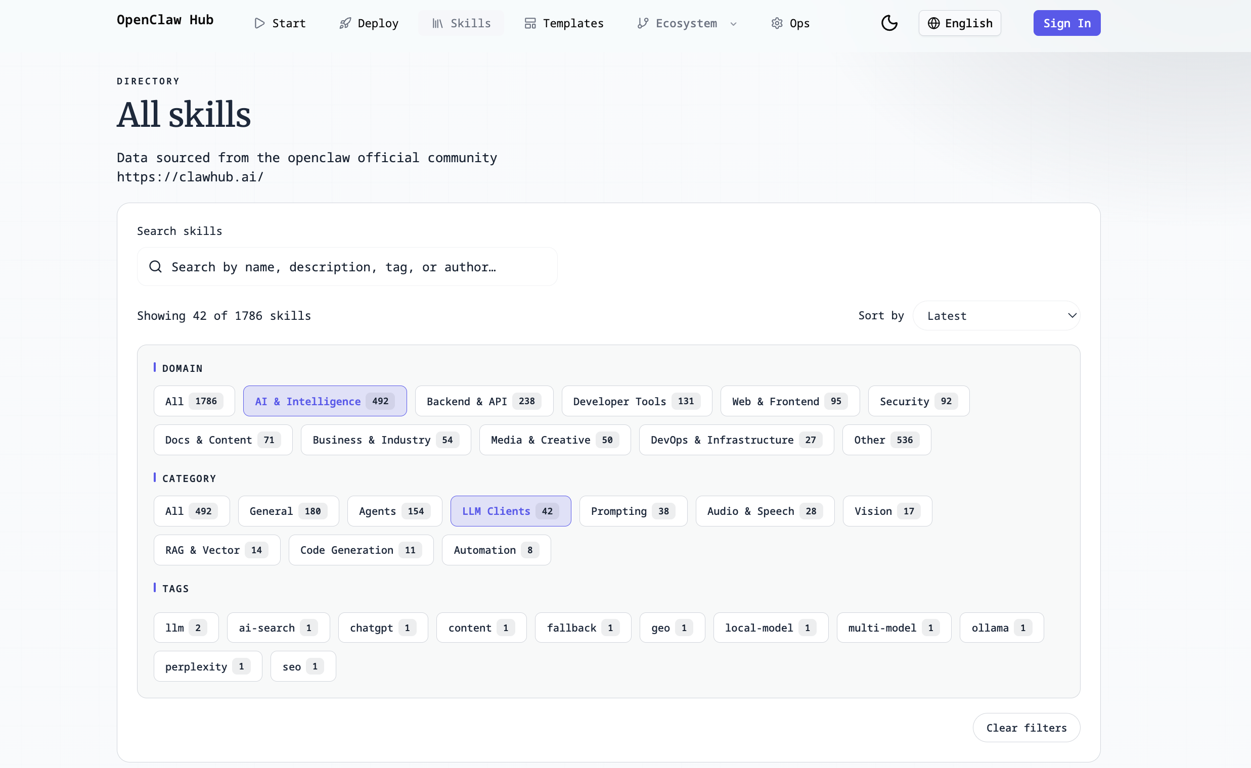1251x768 pixels.
Task: Enable the LLM Clients category filter
Action: [510, 511]
